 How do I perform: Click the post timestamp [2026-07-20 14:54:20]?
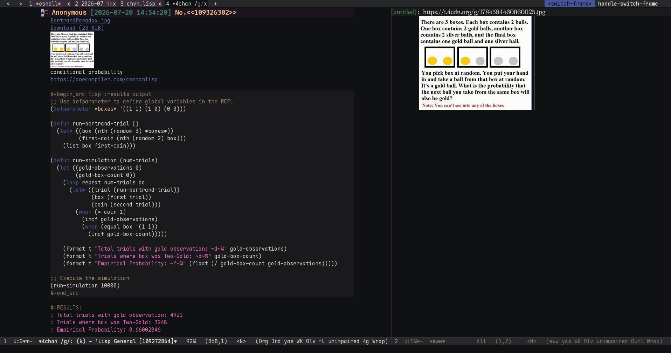click(131, 13)
